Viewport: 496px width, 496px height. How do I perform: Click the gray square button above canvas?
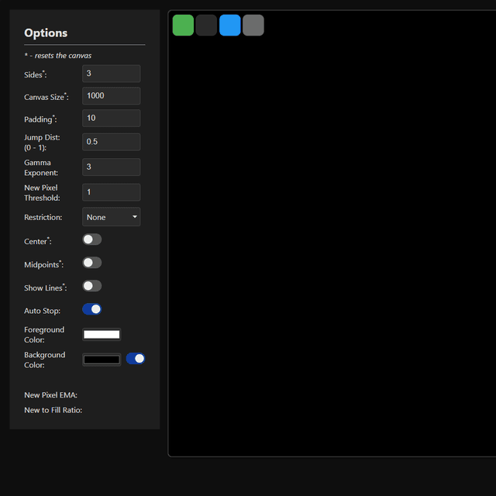253,26
